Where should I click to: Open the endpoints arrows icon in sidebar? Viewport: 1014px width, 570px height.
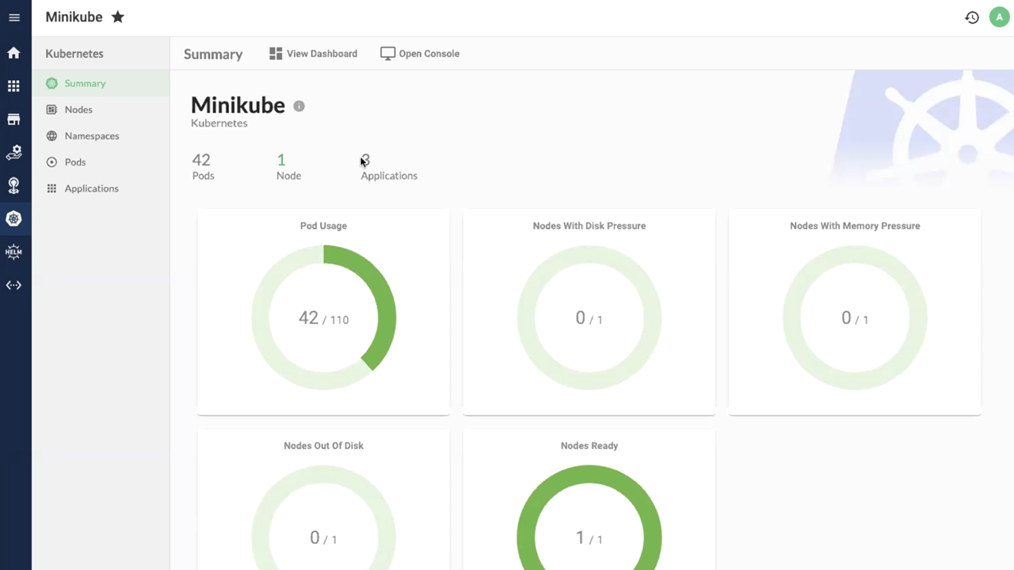[14, 285]
